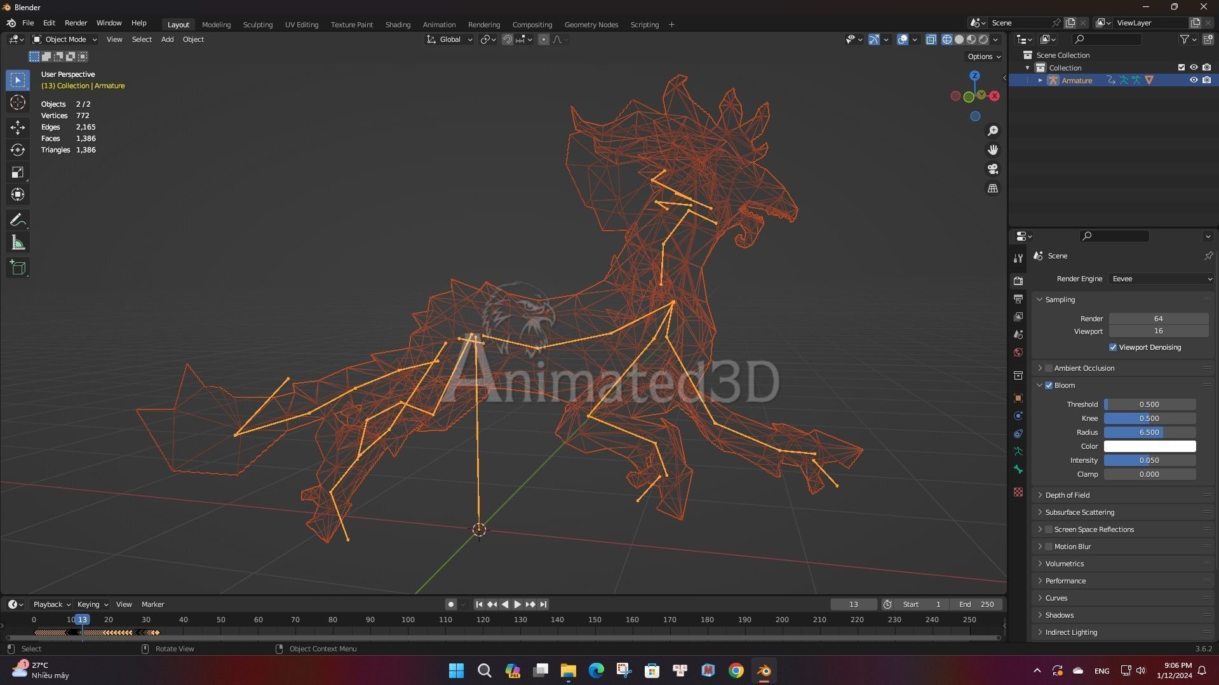Screen dimensions: 1219x685
Task: Jump to the timeline end frame
Action: [543, 604]
